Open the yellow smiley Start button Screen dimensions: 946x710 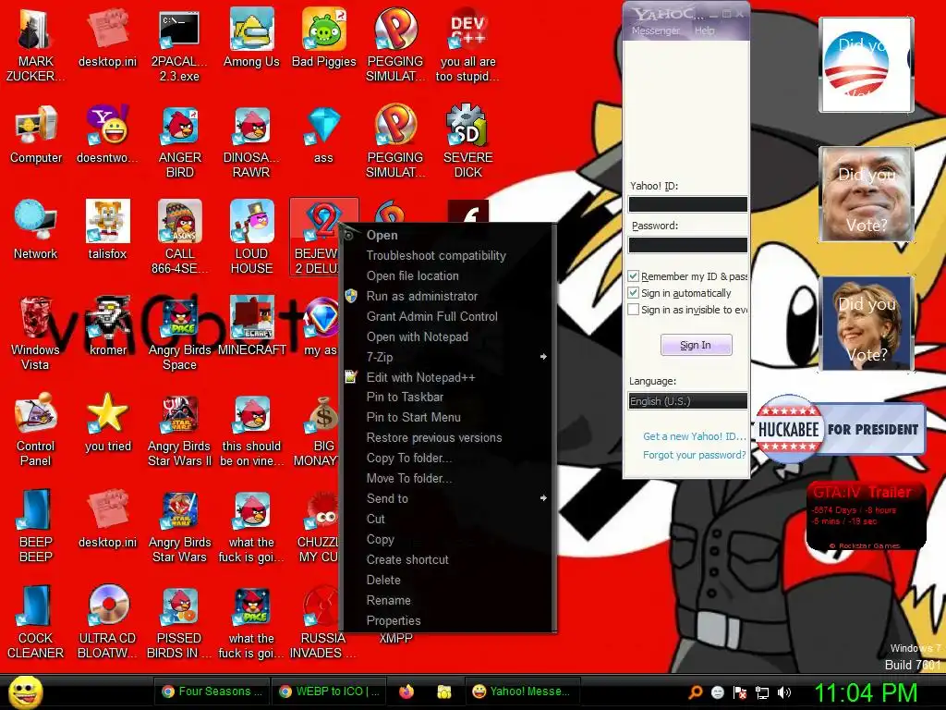point(25,692)
